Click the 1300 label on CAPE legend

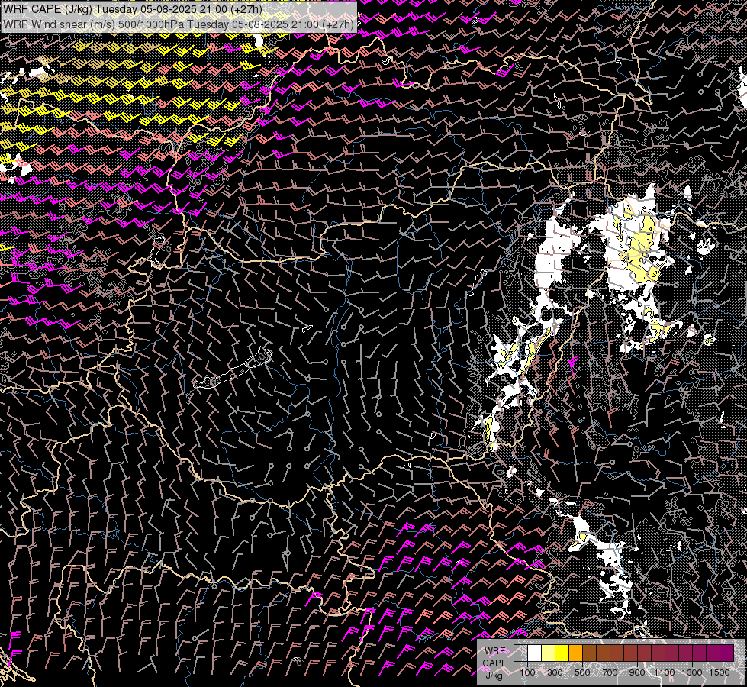692,672
